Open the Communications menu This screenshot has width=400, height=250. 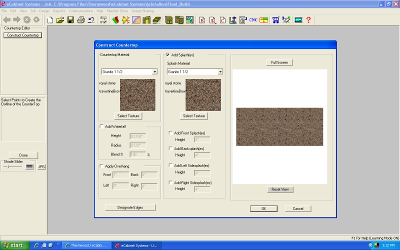point(81,11)
